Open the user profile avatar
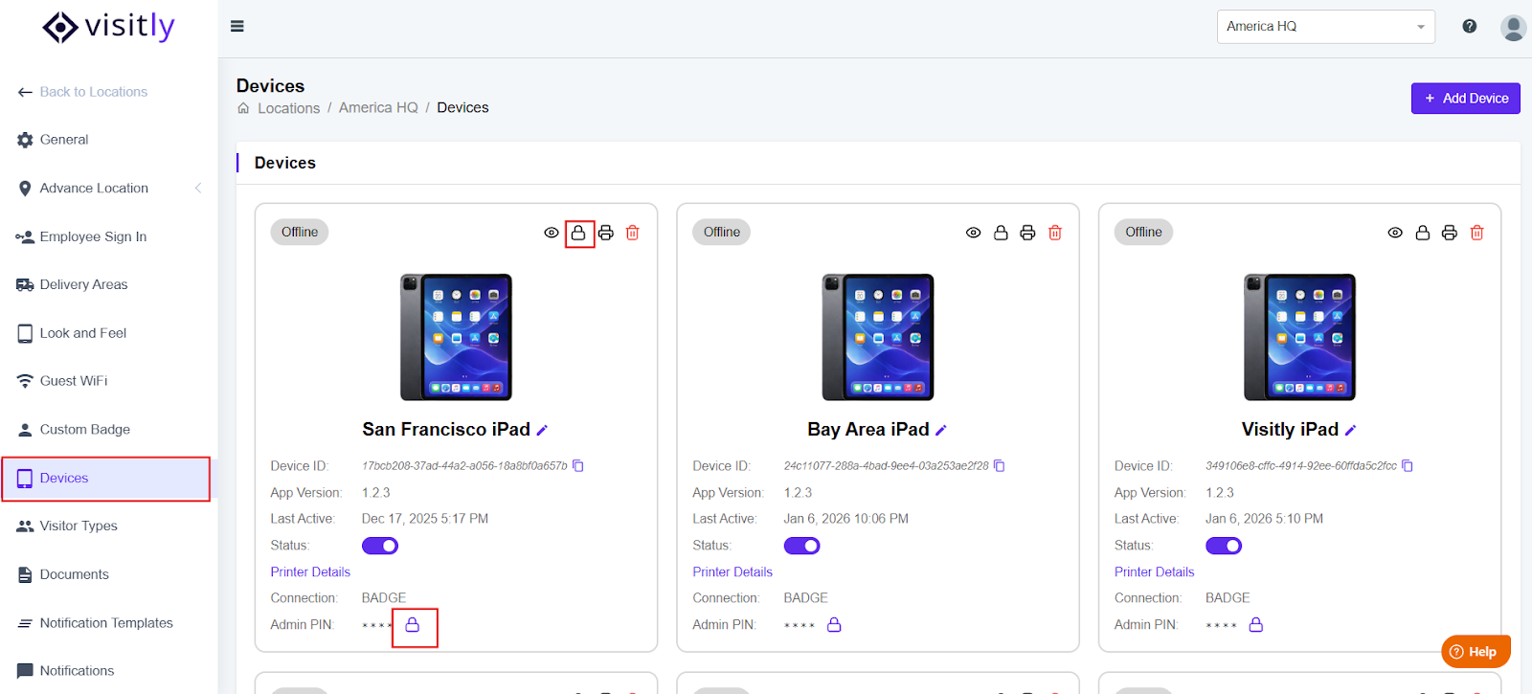The image size is (1532, 694). tap(1513, 28)
